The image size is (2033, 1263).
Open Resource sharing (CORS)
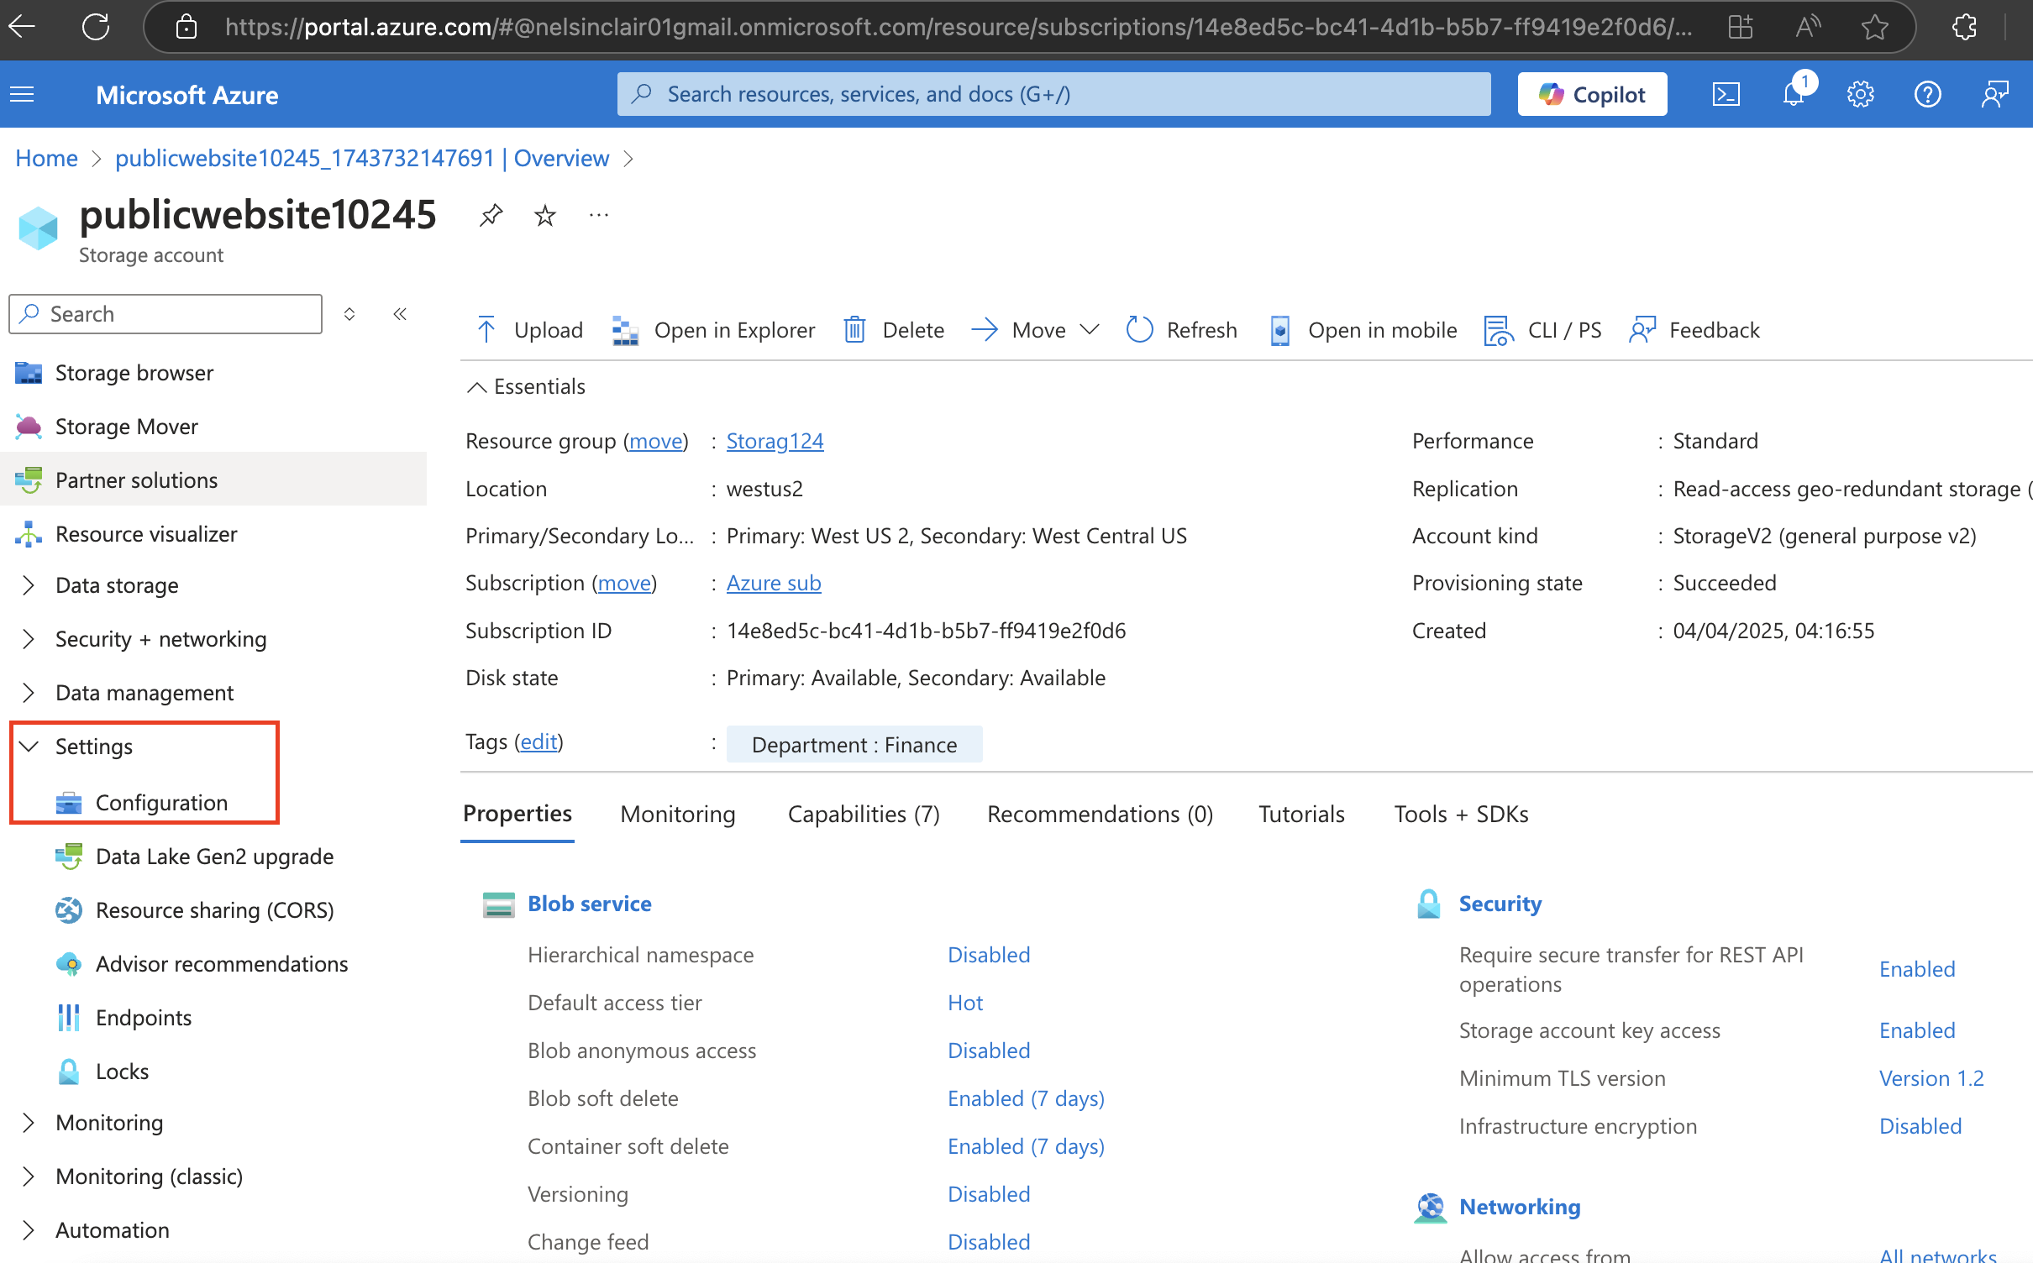click(214, 910)
